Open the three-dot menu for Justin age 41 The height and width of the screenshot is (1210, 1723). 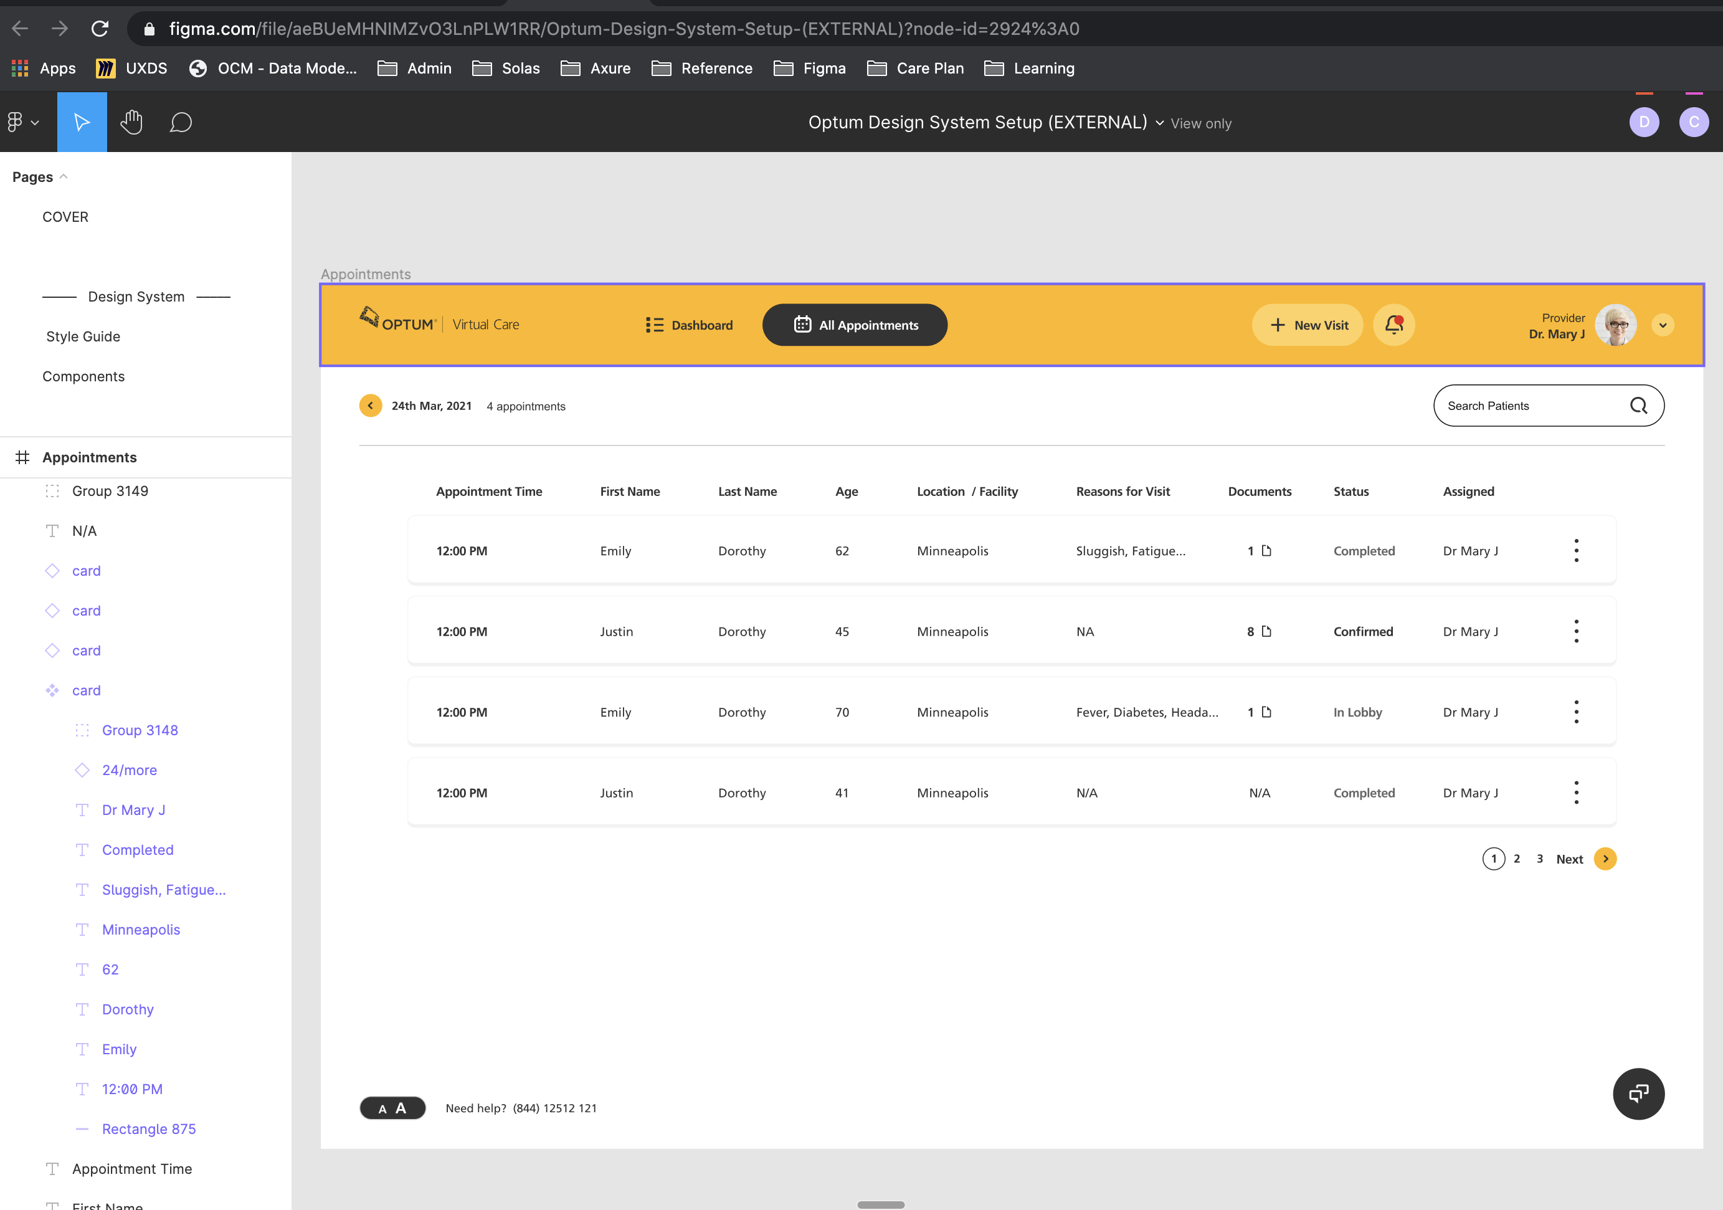tap(1576, 793)
